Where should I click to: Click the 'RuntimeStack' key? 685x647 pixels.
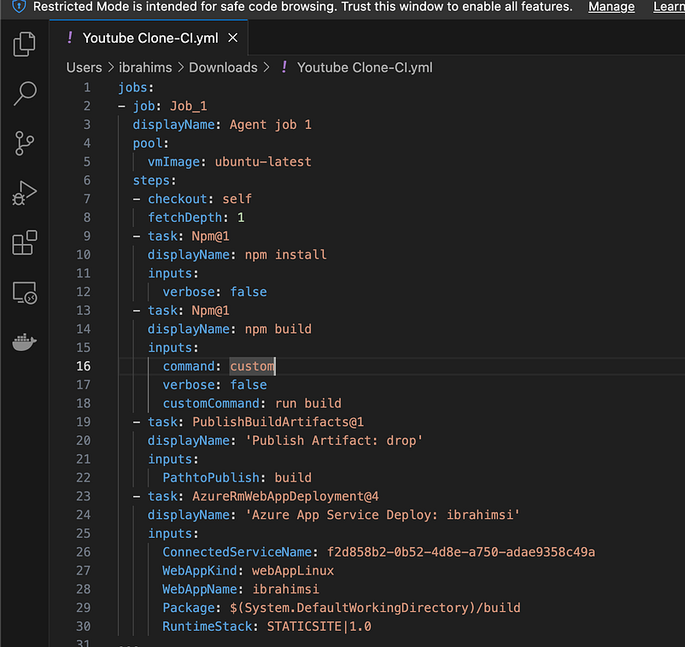pyautogui.click(x=207, y=627)
